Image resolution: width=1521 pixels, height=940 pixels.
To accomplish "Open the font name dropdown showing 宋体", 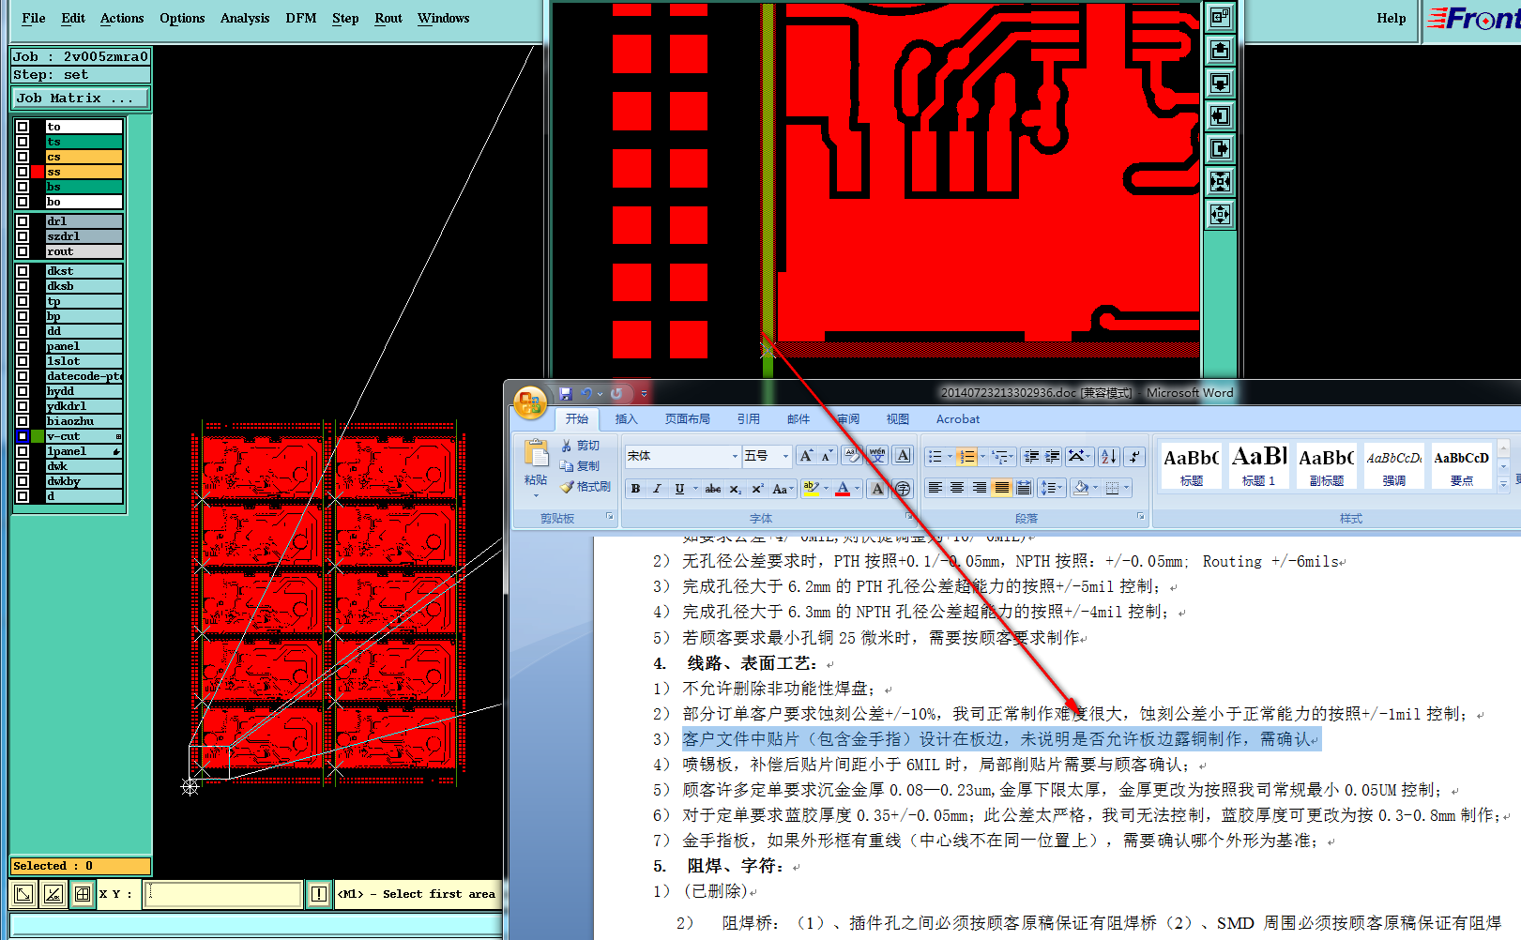I will point(735,456).
